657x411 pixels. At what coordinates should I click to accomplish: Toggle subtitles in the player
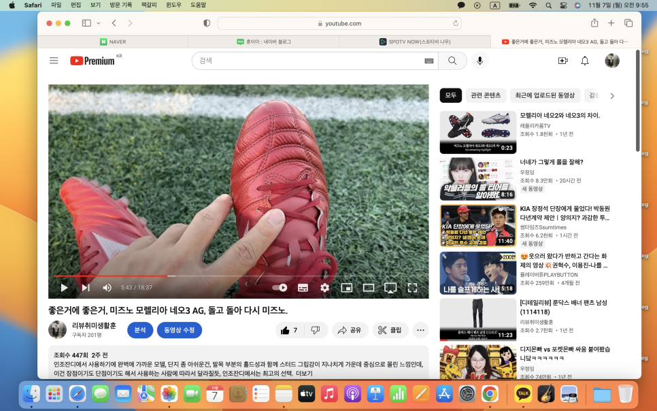(x=303, y=288)
